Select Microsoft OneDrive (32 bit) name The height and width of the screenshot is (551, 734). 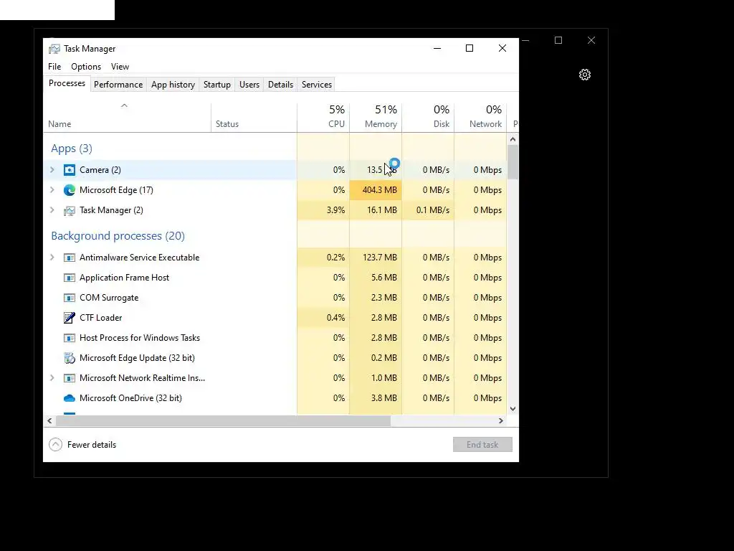(130, 398)
